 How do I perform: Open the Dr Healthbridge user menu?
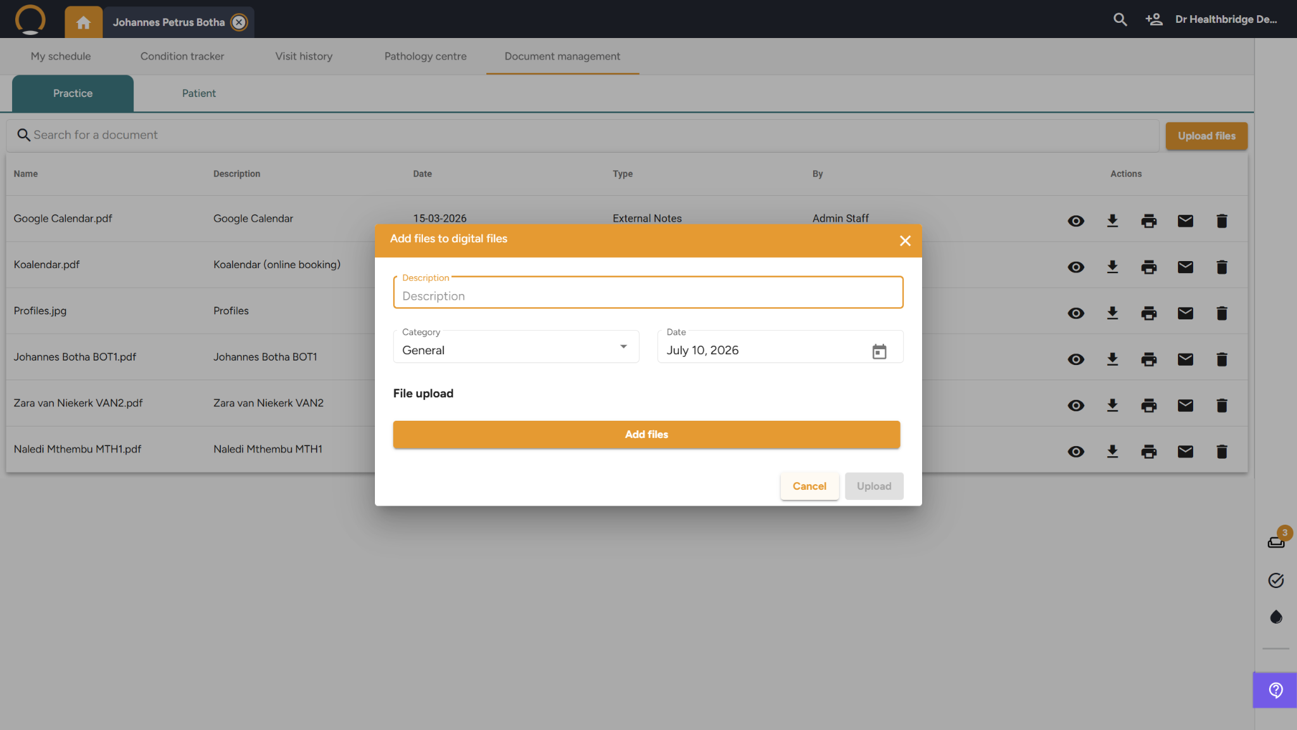[x=1226, y=20]
